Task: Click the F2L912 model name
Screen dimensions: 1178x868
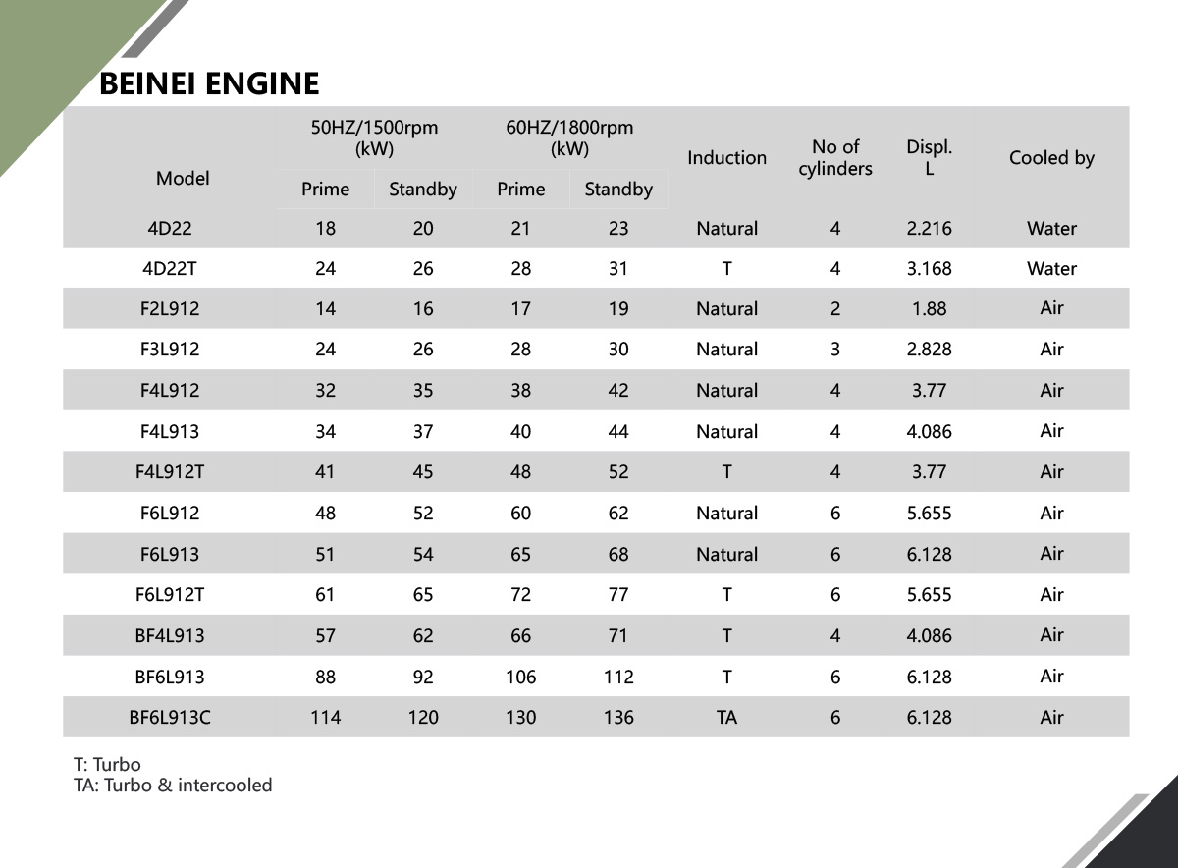Action: 170,309
